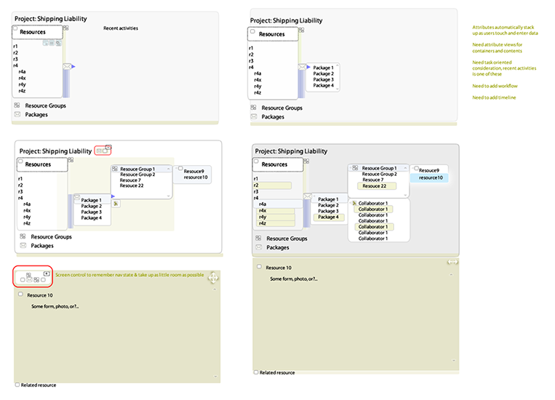Select highlighted resource10 item in middle-right mockup
This screenshot has width=555, height=400.
point(429,177)
